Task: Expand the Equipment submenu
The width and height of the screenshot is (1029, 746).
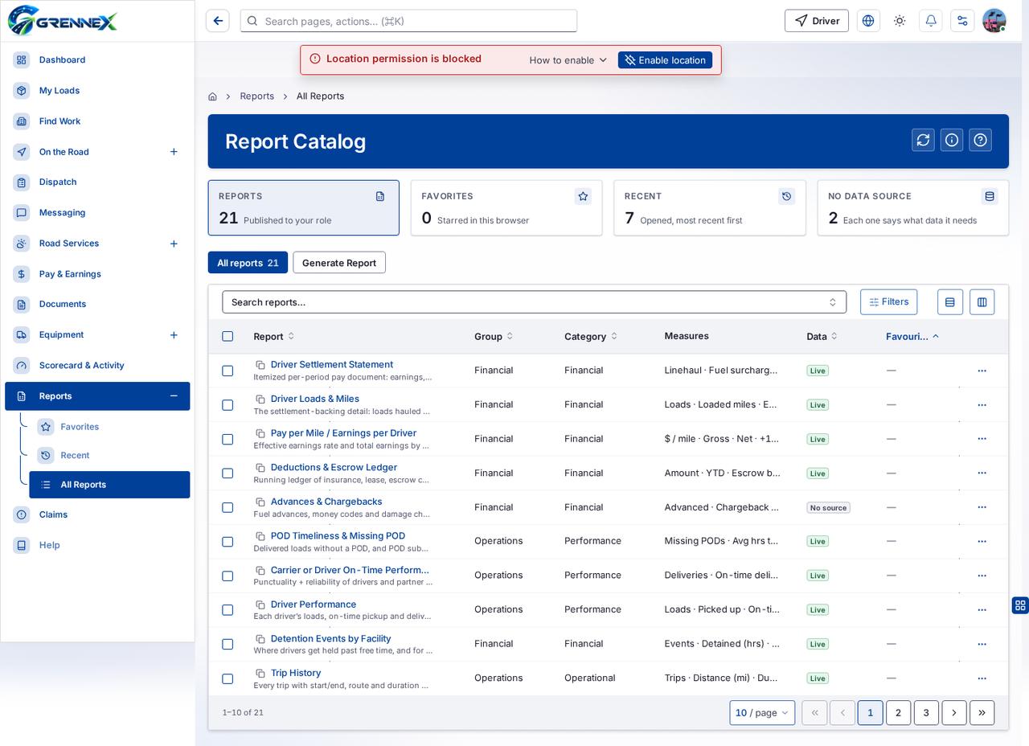Action: point(174,335)
